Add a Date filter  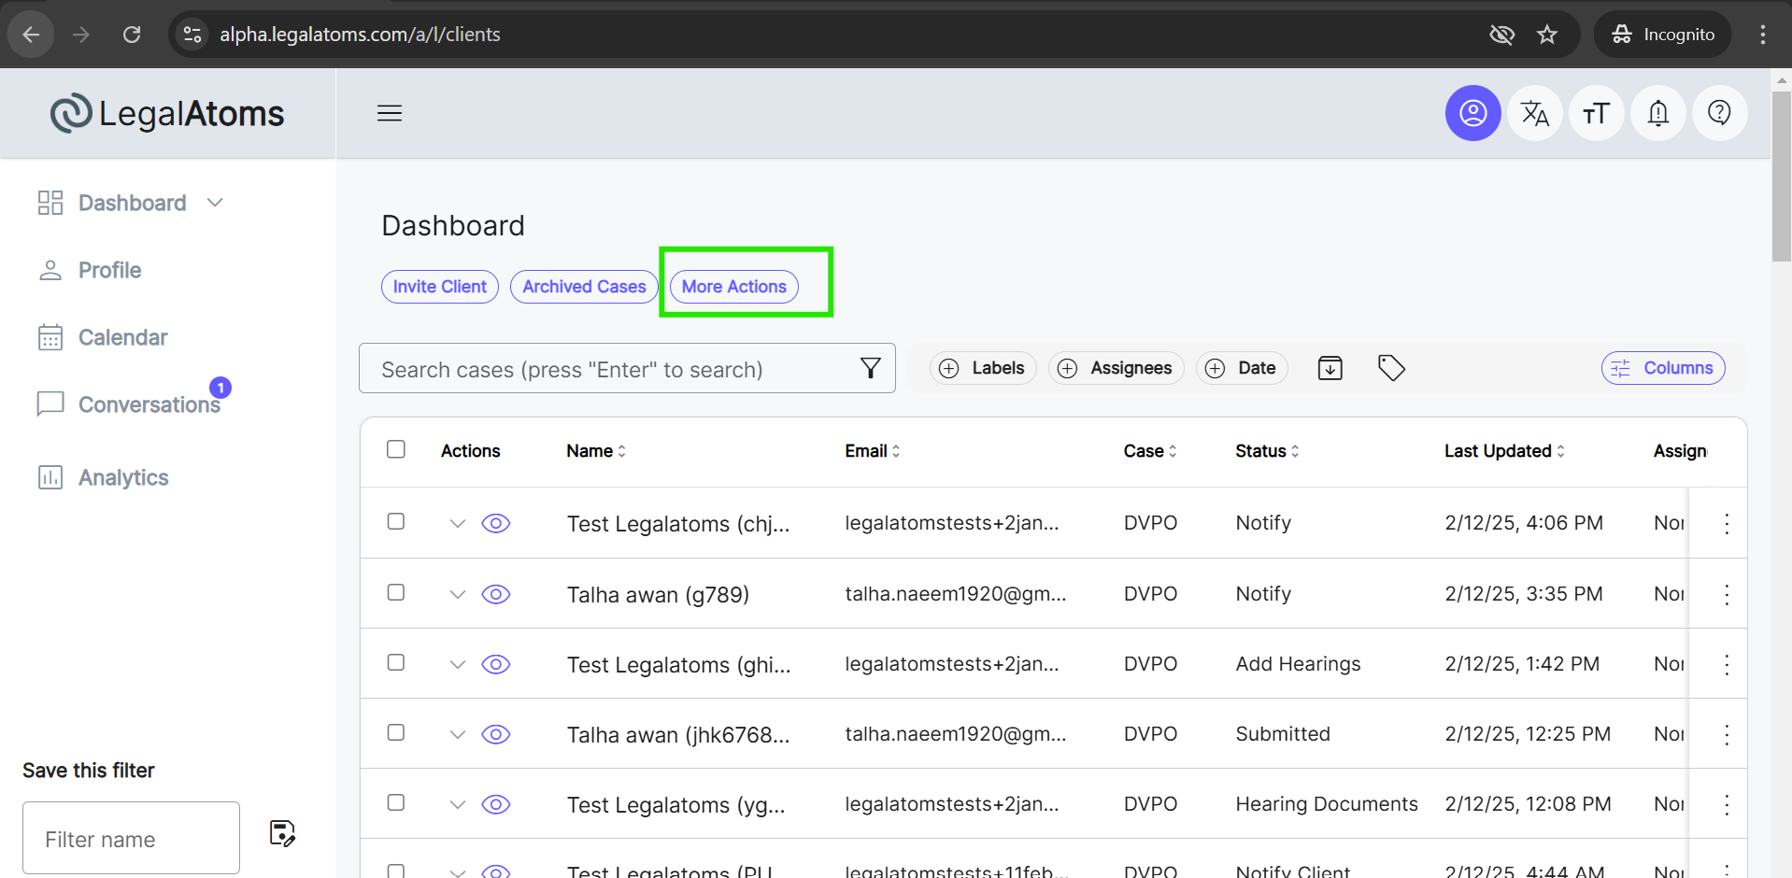click(x=1242, y=368)
